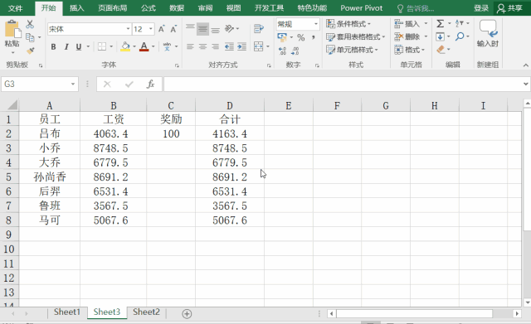
Task: Decrease font size with smaller A
Action: pos(173,29)
